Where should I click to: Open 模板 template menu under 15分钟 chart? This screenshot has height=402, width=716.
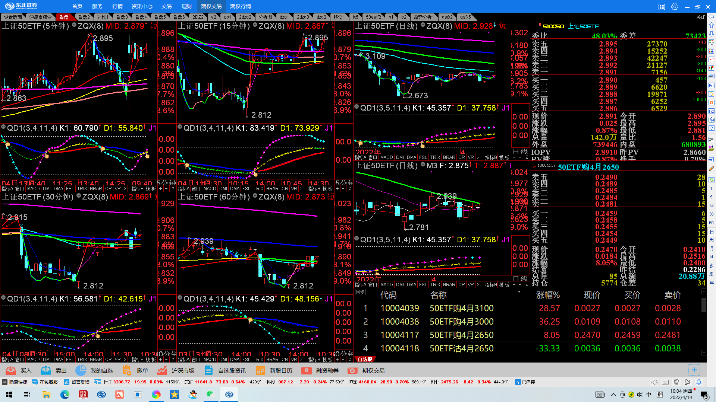327,189
